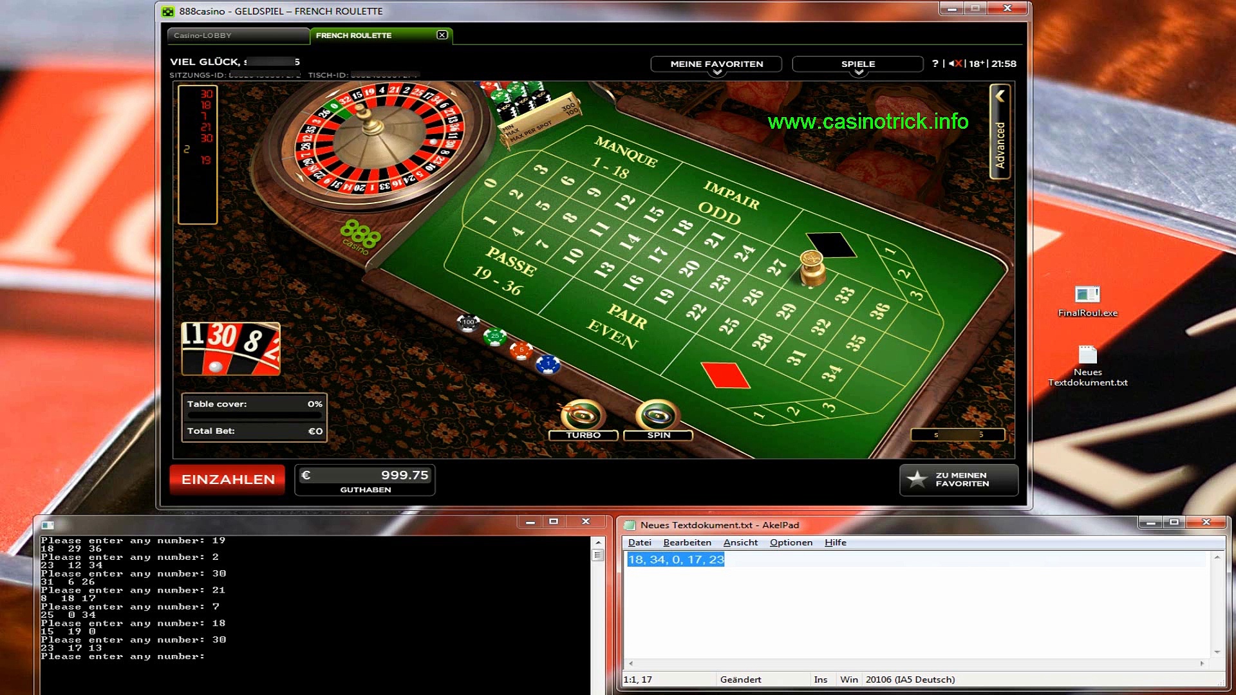Screen dimensions: 1236x695
Task: Expand the Advanced side panel
Action: (x=1000, y=132)
